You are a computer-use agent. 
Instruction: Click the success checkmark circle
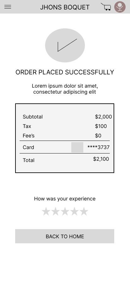coord(65,45)
